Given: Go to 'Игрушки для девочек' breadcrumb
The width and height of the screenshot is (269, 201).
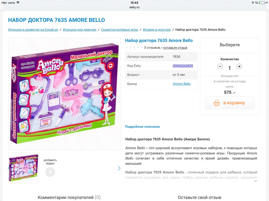Looking at the screenshot, I should click(80, 29).
